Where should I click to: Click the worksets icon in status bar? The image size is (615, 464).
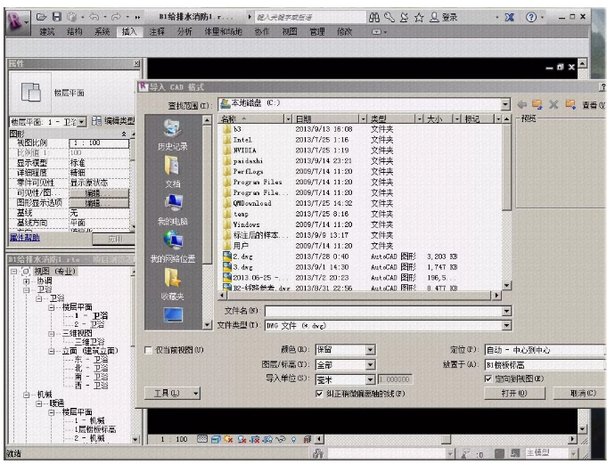(x=318, y=454)
